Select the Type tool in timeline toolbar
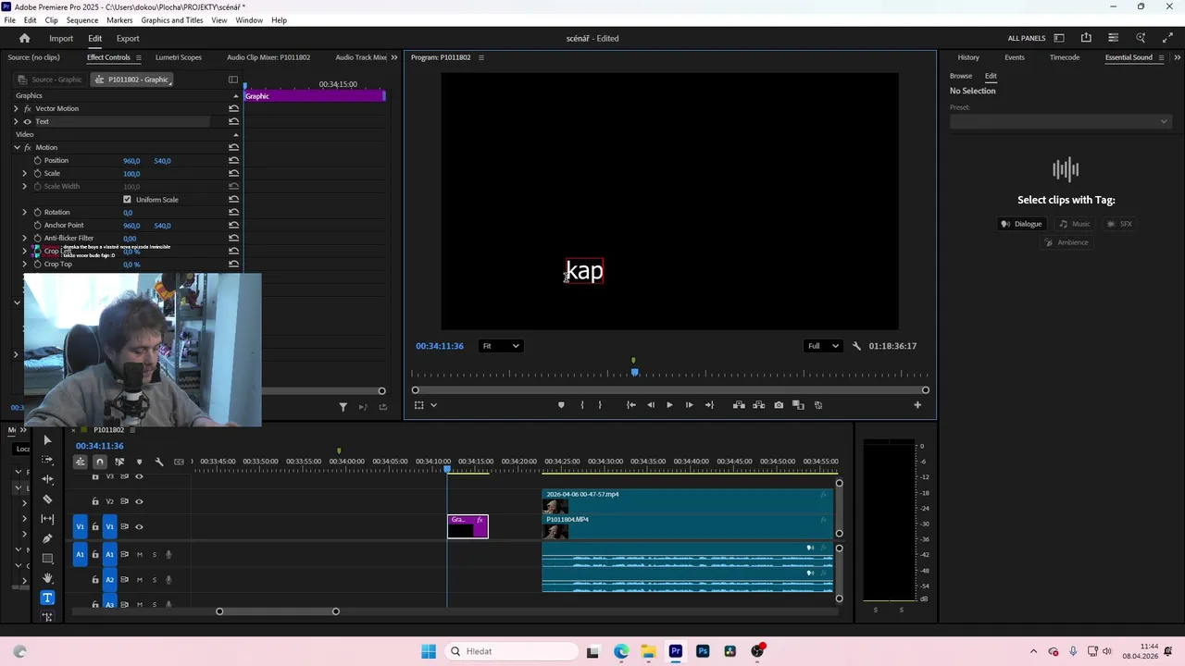 [x=47, y=598]
